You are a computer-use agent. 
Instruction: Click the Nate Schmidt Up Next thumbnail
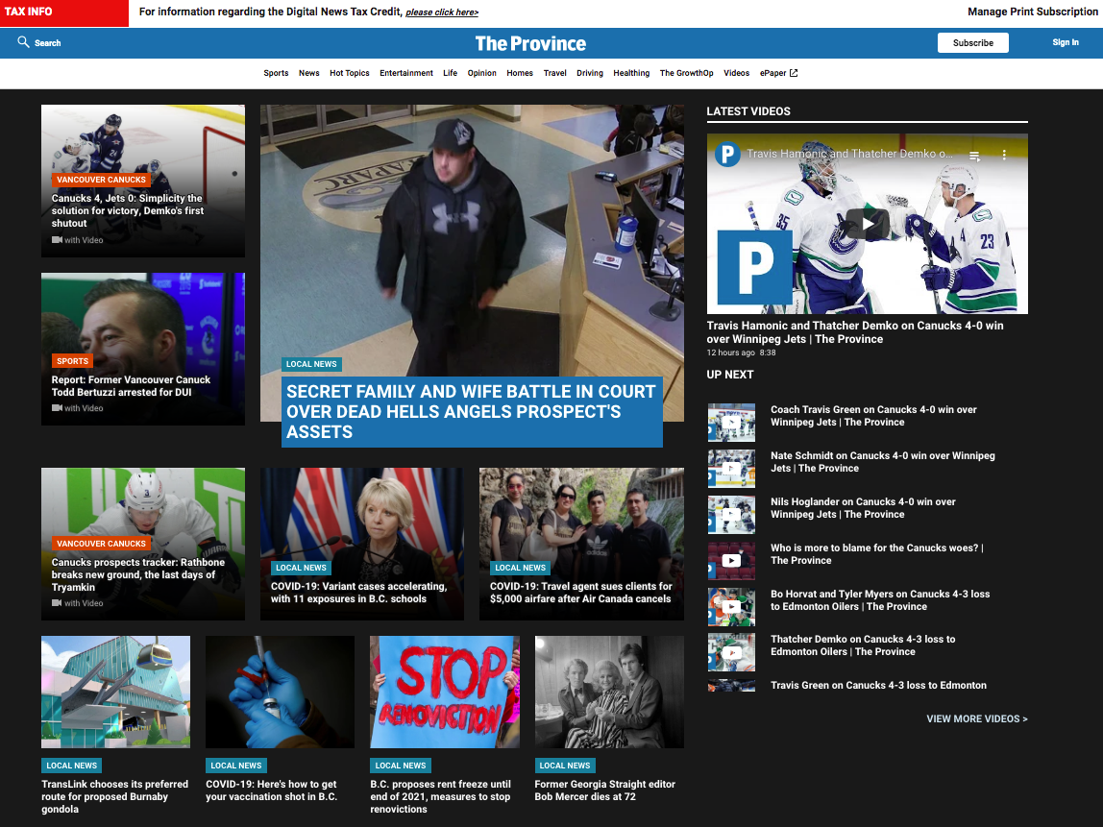tap(731, 468)
